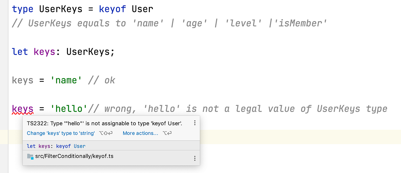Click UserKeys in type alias declaration

pyautogui.click(x=61, y=9)
